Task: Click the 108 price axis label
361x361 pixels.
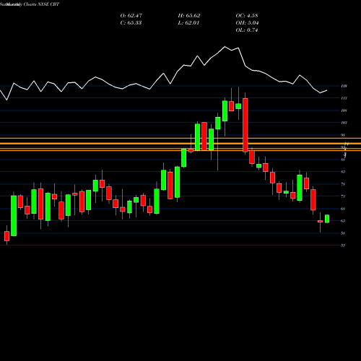Action: coord(344,110)
